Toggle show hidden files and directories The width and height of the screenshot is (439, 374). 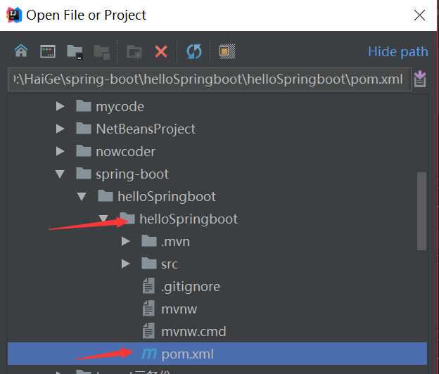[x=227, y=51]
